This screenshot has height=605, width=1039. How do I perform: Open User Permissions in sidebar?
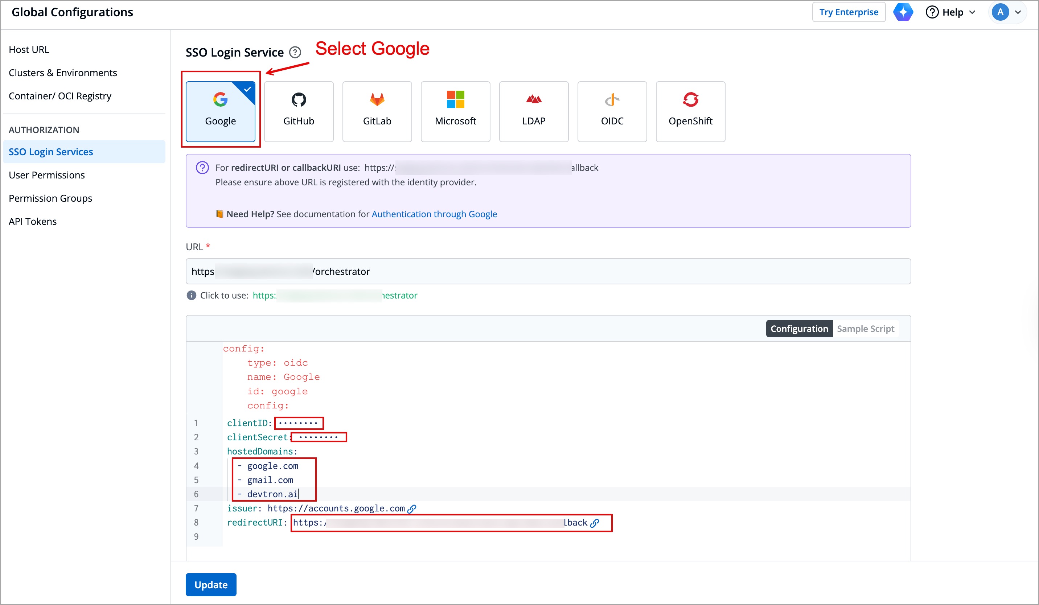(x=46, y=175)
